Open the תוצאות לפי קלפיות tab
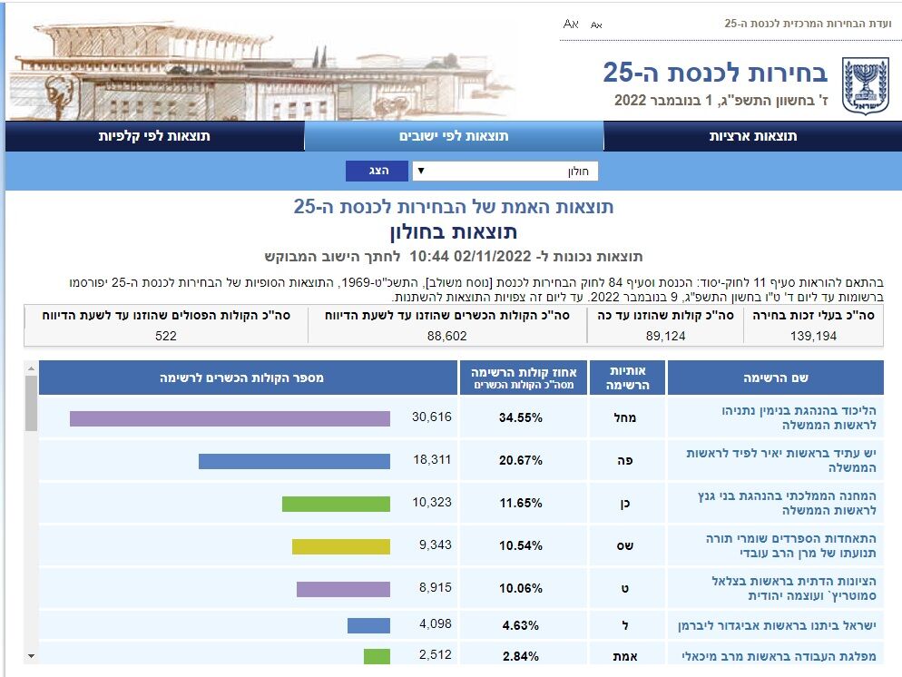The height and width of the screenshot is (677, 902). (154, 136)
